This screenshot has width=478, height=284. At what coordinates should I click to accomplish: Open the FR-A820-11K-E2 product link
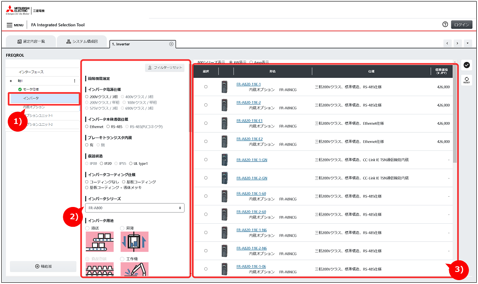pos(250,139)
